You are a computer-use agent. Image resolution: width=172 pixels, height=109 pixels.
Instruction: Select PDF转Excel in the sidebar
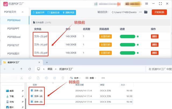click(14, 37)
